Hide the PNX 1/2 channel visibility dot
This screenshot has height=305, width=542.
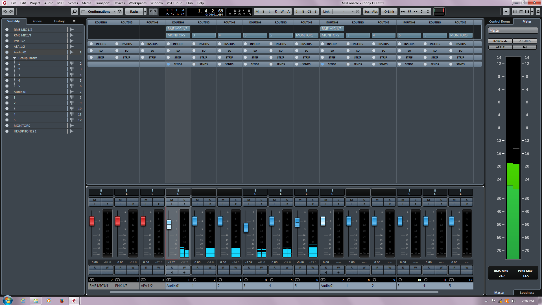pyautogui.click(x=7, y=41)
